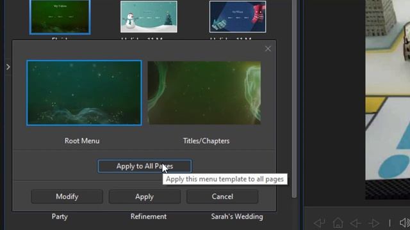Close the template preview dialog with X
Screen dimensions: 410x230
click(268, 49)
